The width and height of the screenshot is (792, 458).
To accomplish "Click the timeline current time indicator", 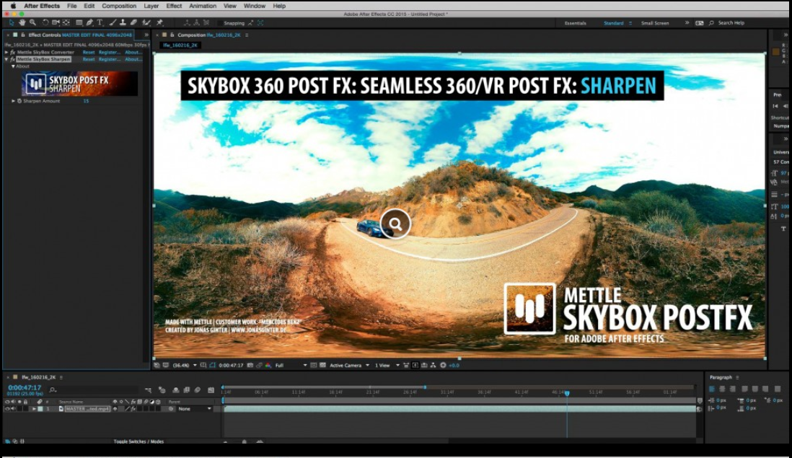I will point(567,393).
